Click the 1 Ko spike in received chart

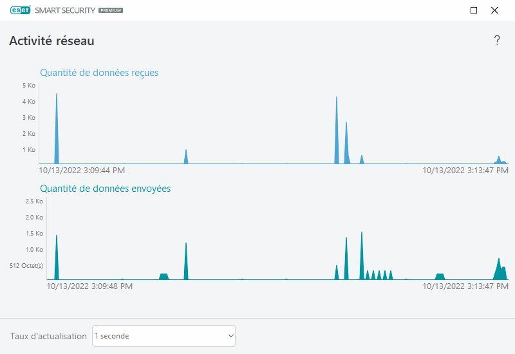[186, 157]
